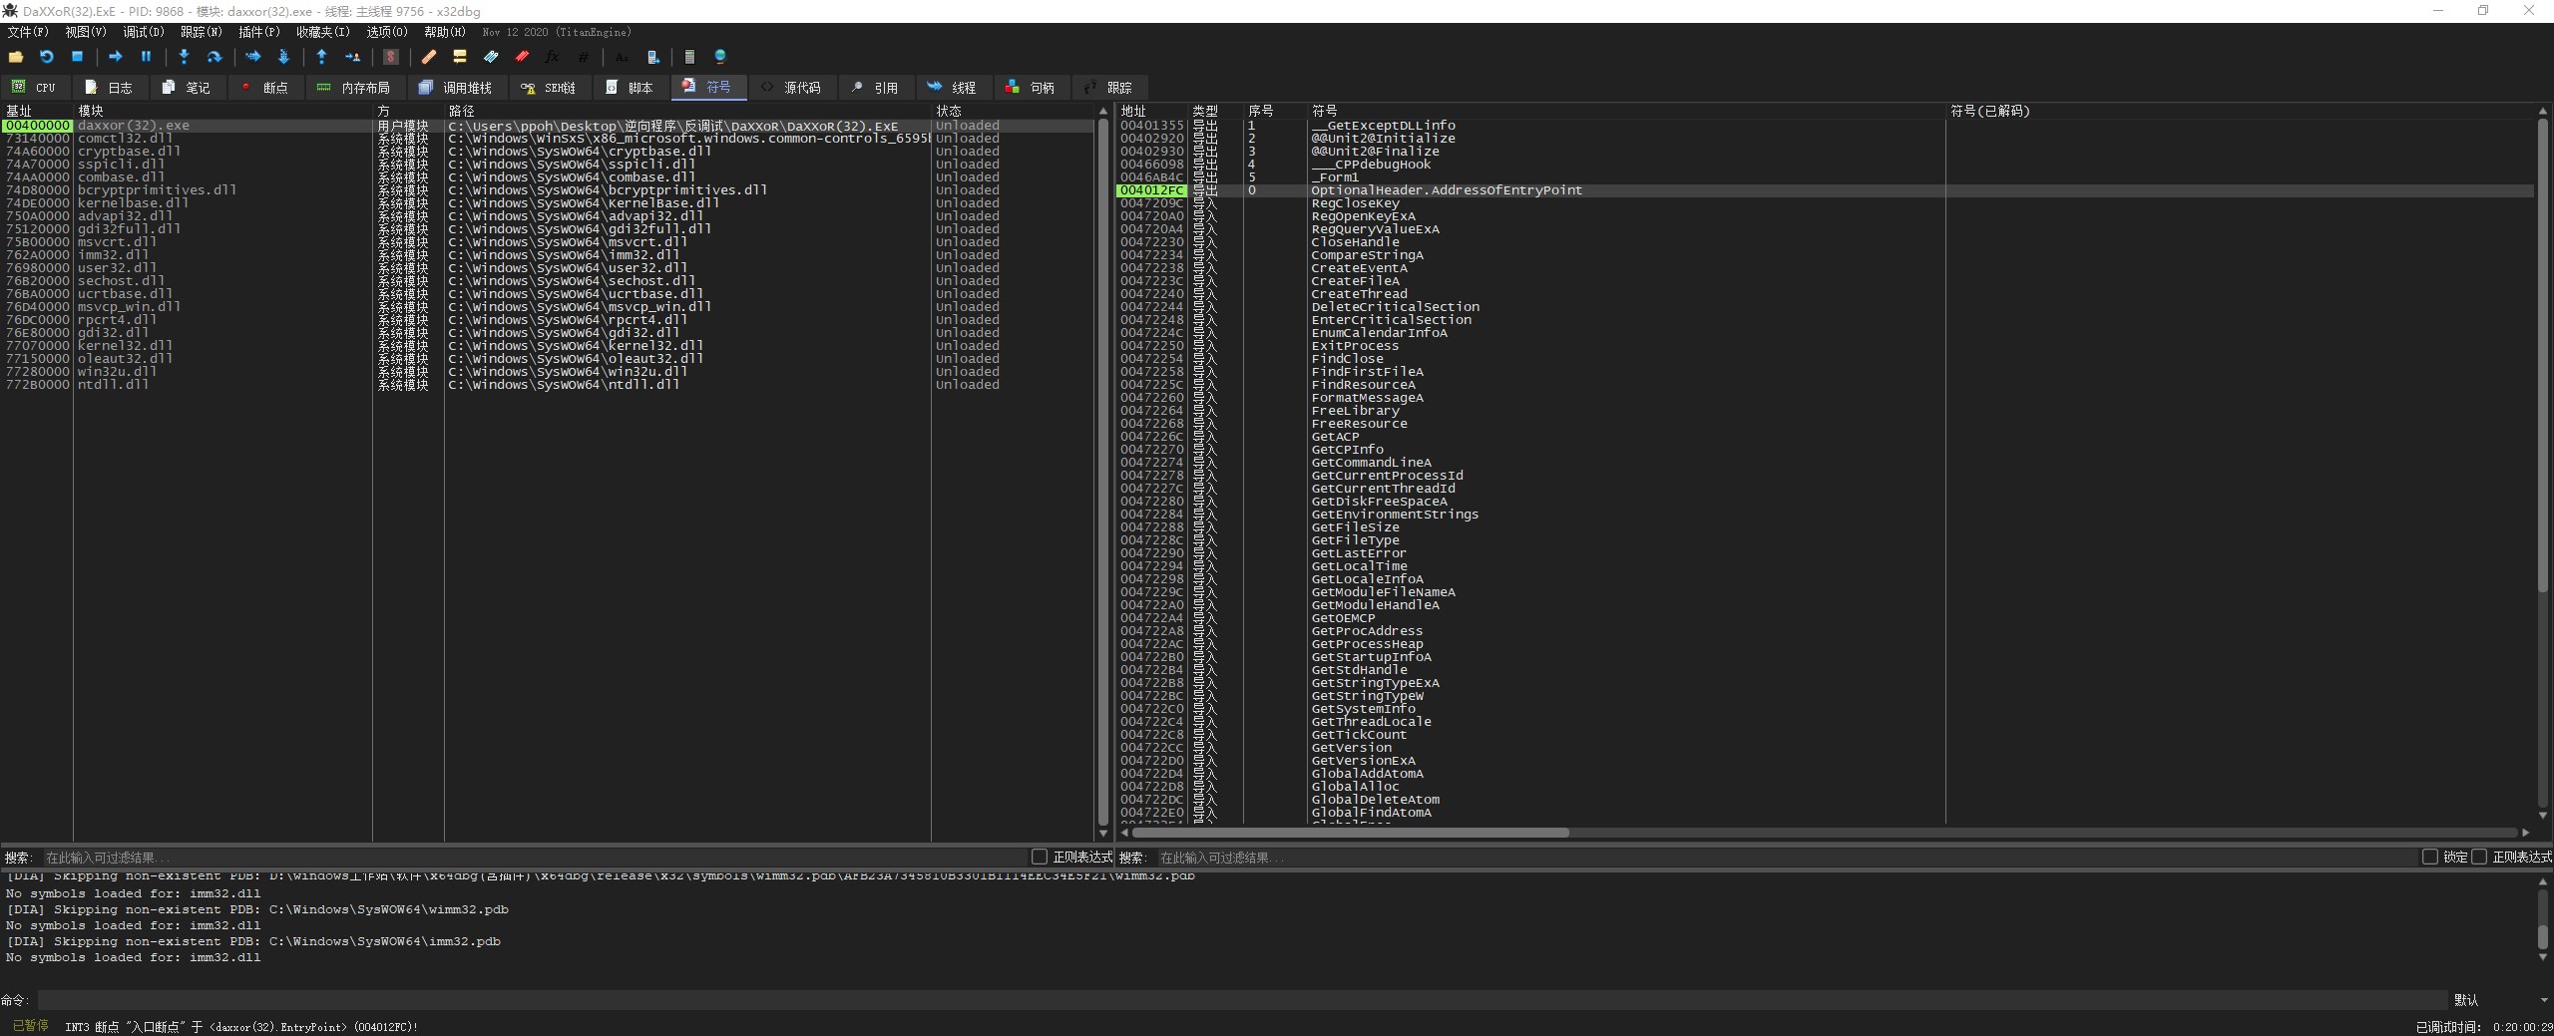Viewport: 2554px width, 1036px height.
Task: Enable regex checkbox for symbol search
Action: click(x=2479, y=857)
